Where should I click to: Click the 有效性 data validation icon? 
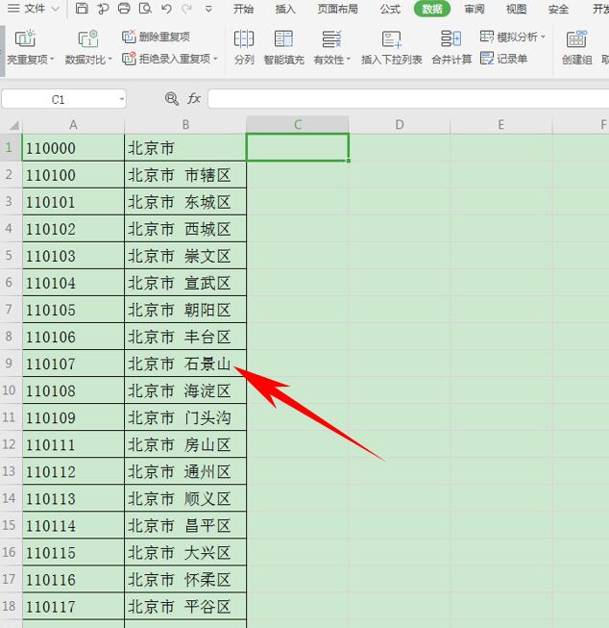(x=331, y=38)
